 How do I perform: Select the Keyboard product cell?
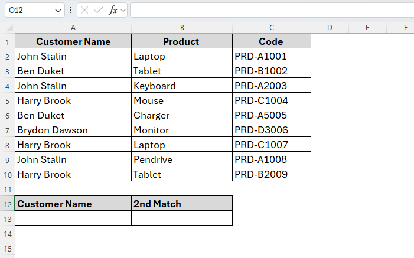[182, 86]
